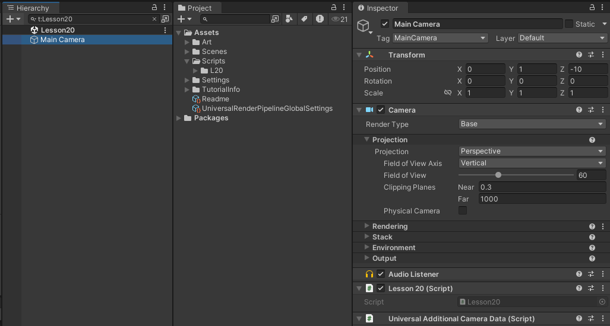The image size is (610, 326).
Task: Enable the Physical Camera checkbox
Action: coord(463,211)
